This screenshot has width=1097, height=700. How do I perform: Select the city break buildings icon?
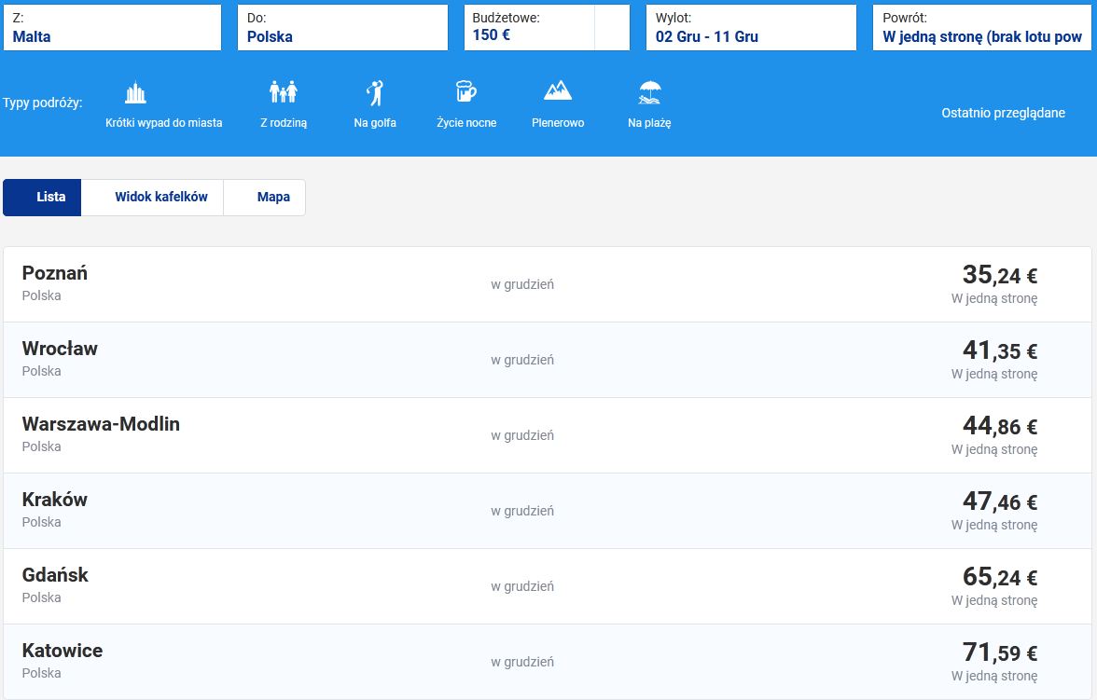click(x=136, y=93)
